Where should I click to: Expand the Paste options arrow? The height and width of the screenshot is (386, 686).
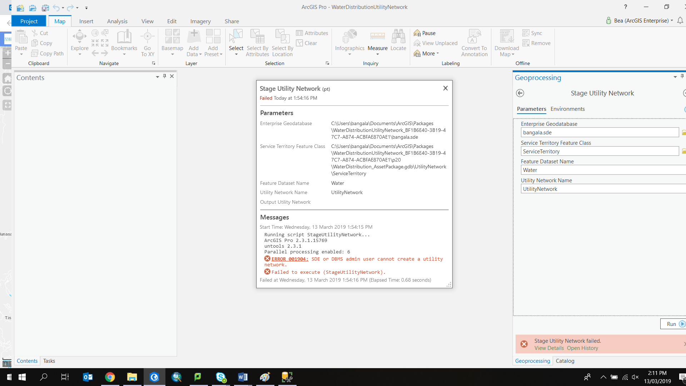coord(21,54)
